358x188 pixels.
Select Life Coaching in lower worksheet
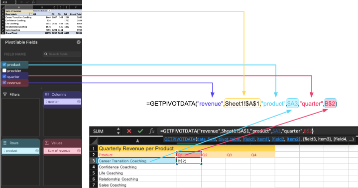(137, 173)
